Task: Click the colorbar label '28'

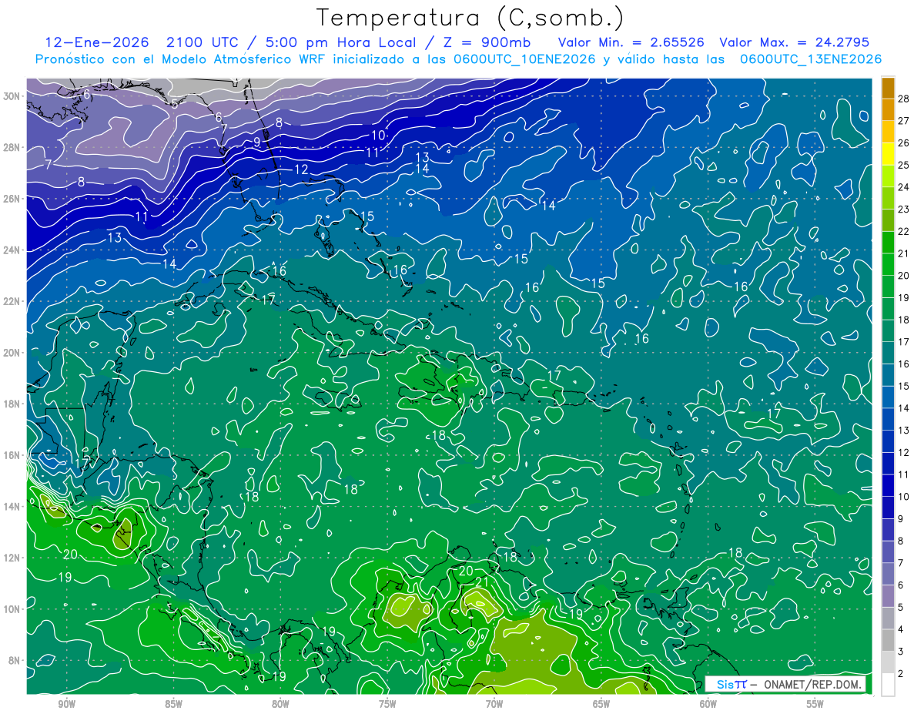Action: (904, 99)
